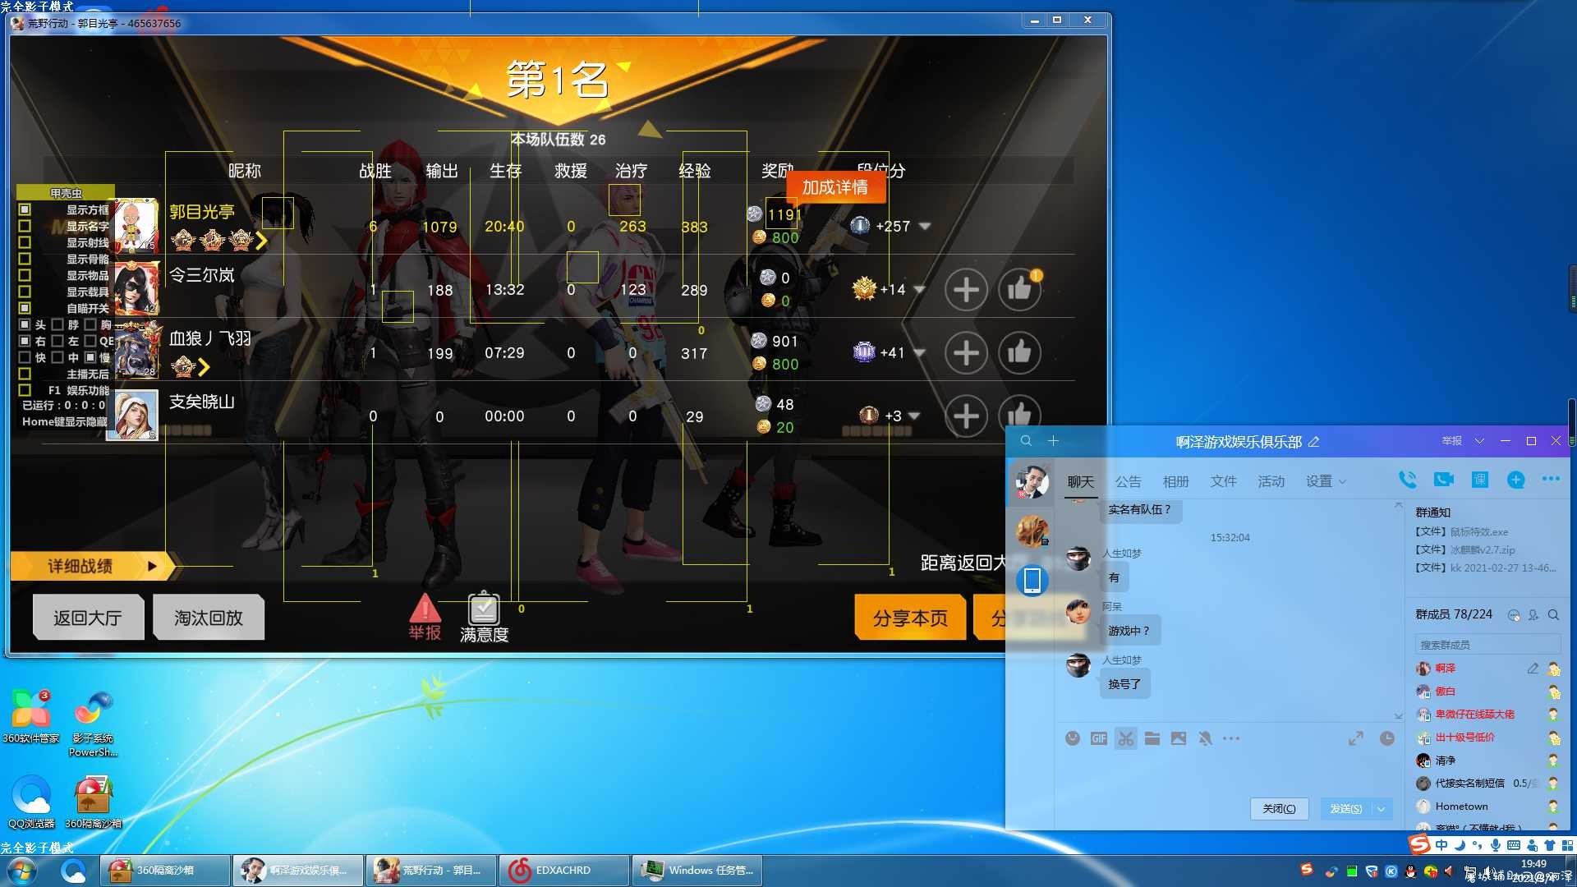Click the 返回大厅 button

(88, 618)
